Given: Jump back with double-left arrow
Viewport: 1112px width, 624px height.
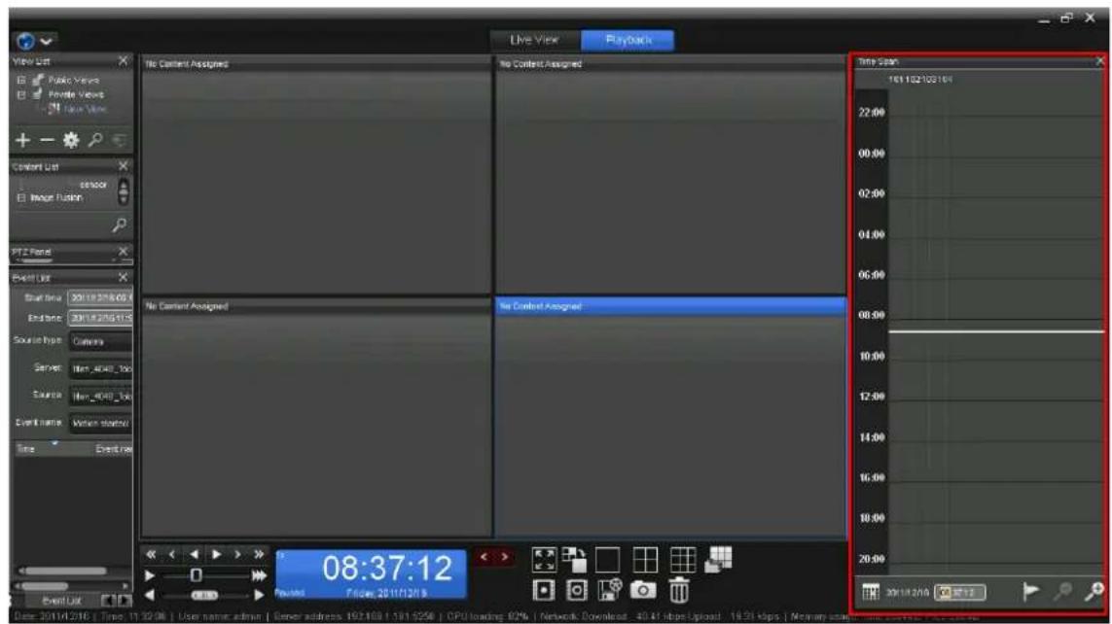Looking at the screenshot, I should 151,555.
